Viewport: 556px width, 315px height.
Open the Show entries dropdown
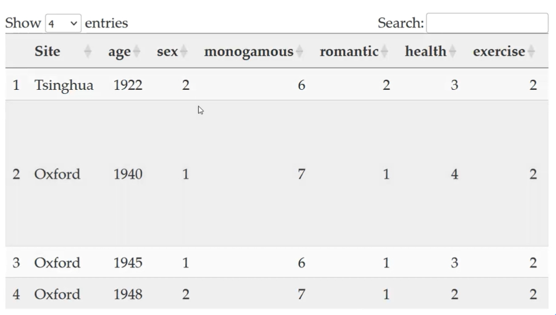coord(63,24)
